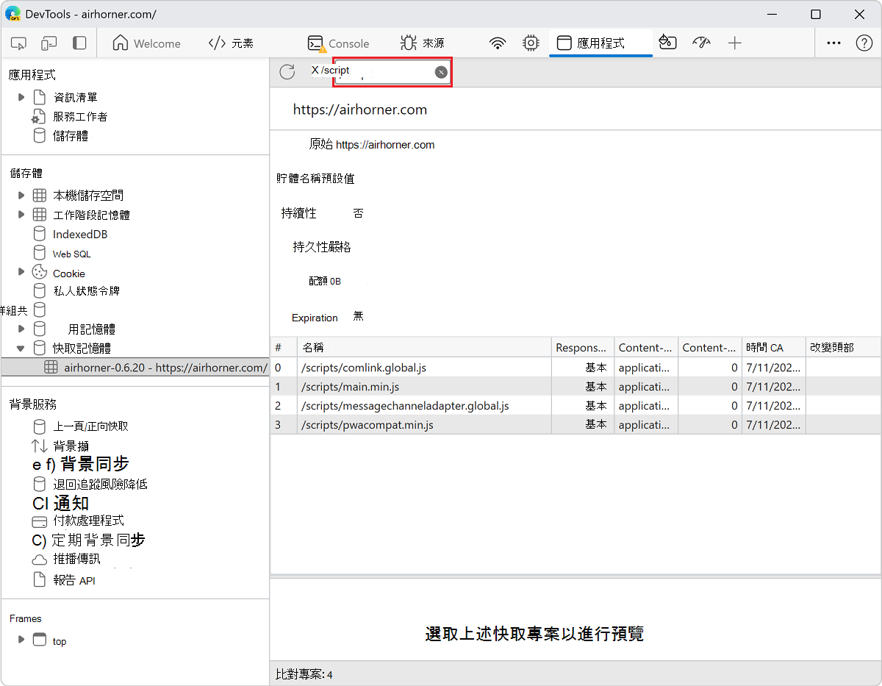This screenshot has height=686, width=882.
Task: Expand the top frame node
Action: click(21, 640)
